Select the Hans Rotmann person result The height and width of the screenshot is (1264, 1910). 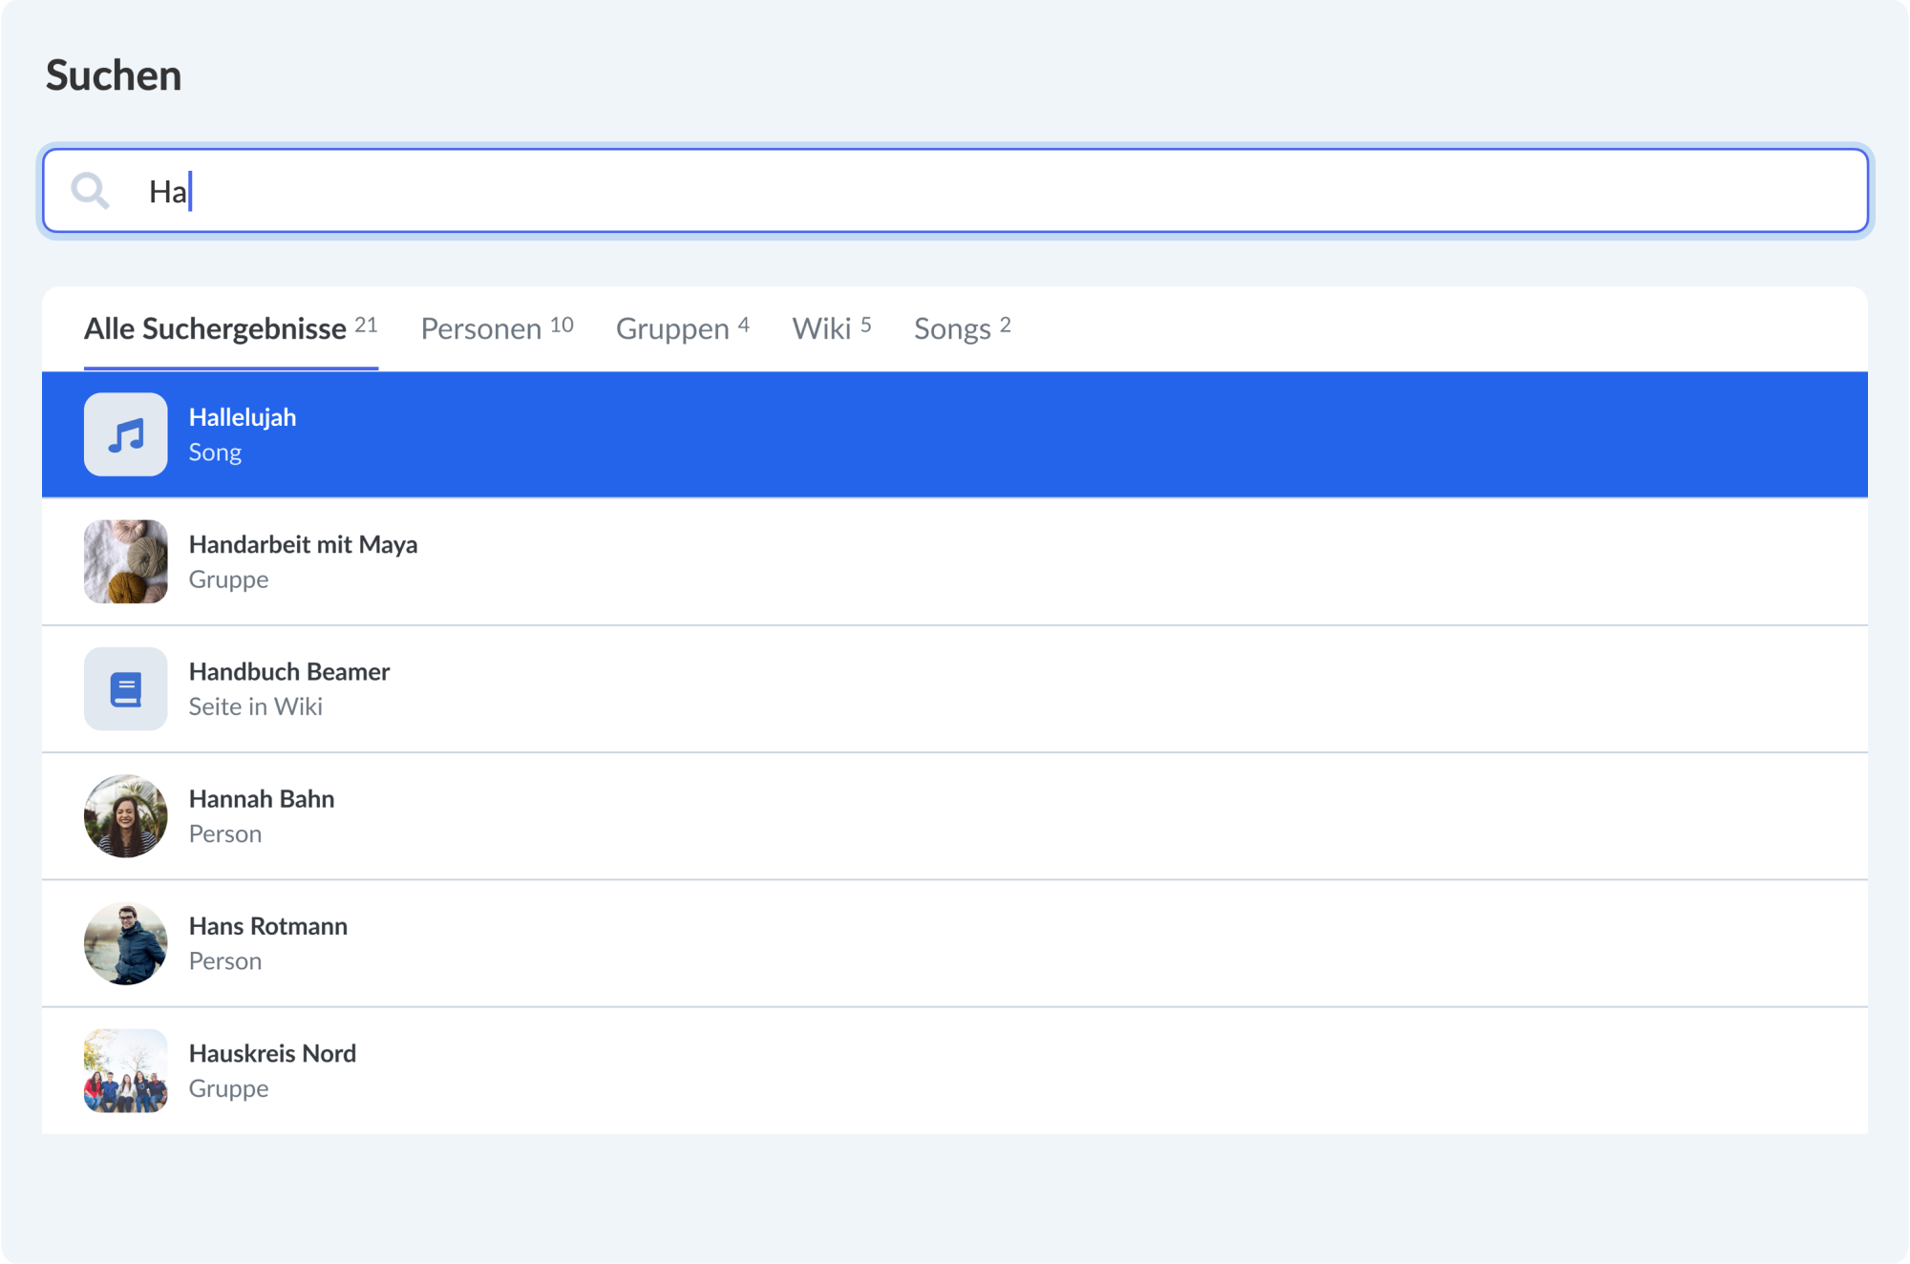[268, 926]
